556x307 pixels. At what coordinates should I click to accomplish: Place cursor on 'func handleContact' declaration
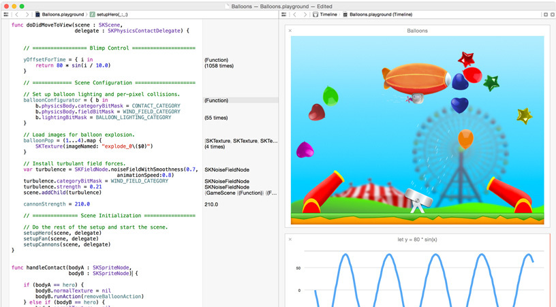[72, 268]
